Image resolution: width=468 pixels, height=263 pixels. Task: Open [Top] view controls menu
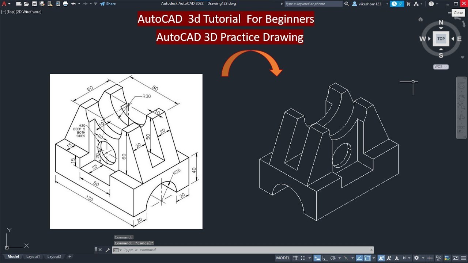click(10, 12)
